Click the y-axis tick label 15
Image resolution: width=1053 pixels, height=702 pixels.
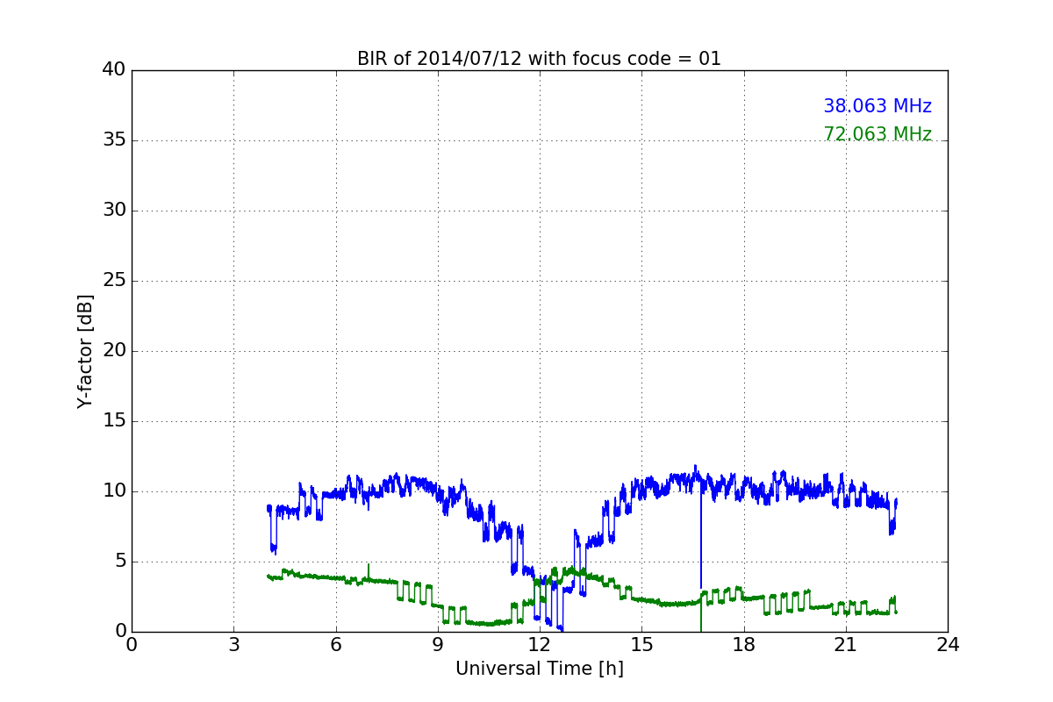[x=114, y=421]
